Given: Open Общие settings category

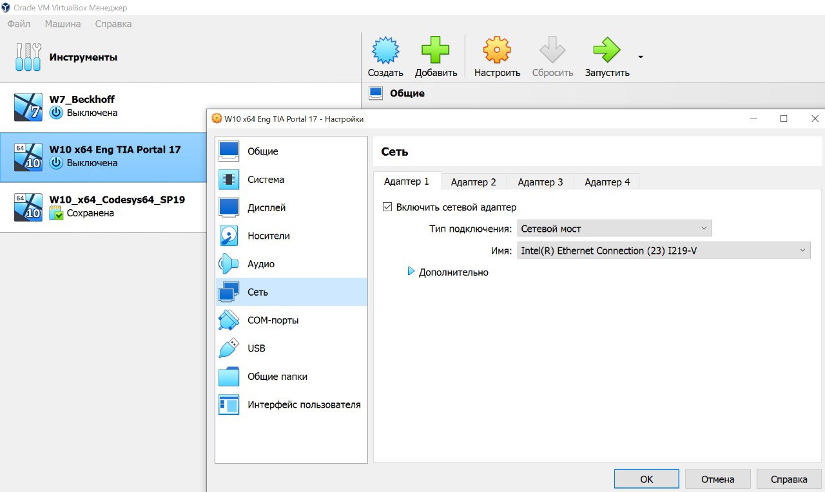Looking at the screenshot, I should click(291, 151).
